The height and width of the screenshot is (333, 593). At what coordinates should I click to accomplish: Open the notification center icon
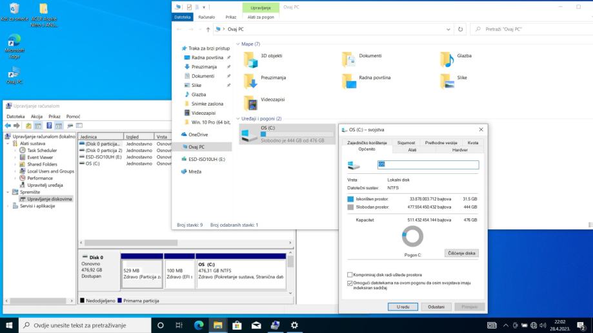click(x=581, y=325)
